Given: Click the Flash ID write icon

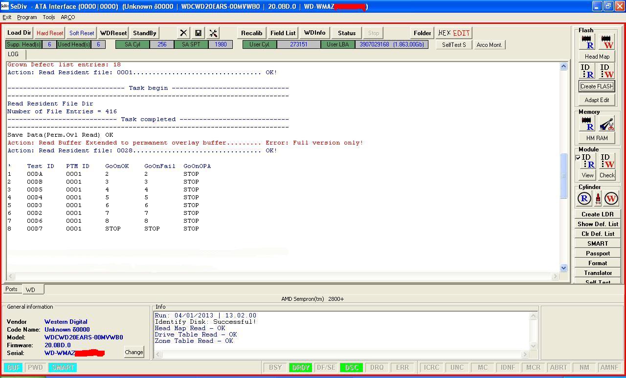Looking at the screenshot, I should 606,71.
